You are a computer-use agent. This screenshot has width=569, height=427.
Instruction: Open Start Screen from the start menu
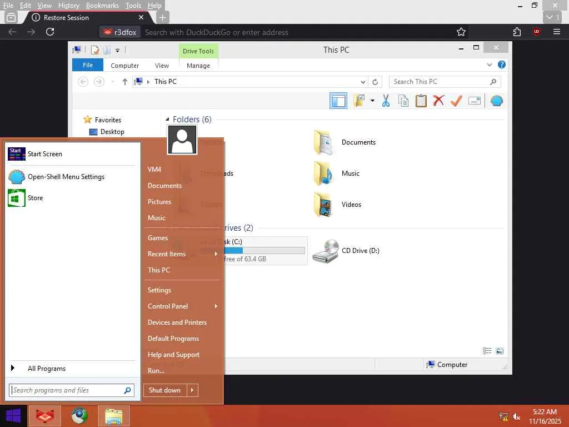click(x=72, y=154)
